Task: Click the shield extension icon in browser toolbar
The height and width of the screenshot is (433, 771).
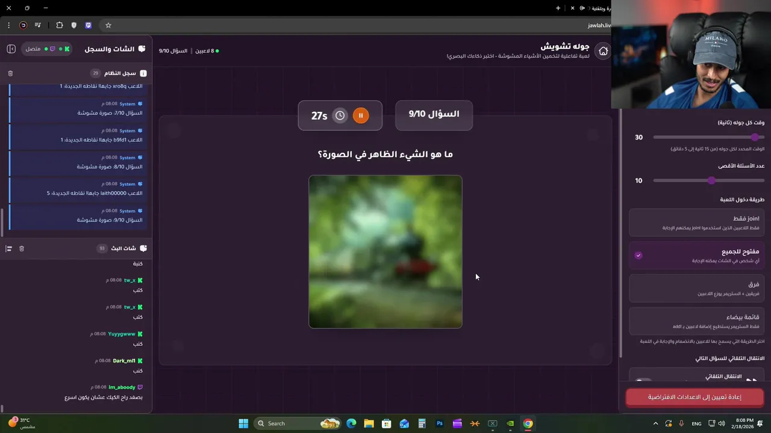Action: (x=74, y=25)
